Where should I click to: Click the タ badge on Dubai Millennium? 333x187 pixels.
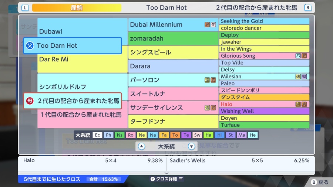coord(213,25)
